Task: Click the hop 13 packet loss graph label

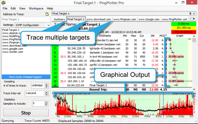Action: point(176,73)
